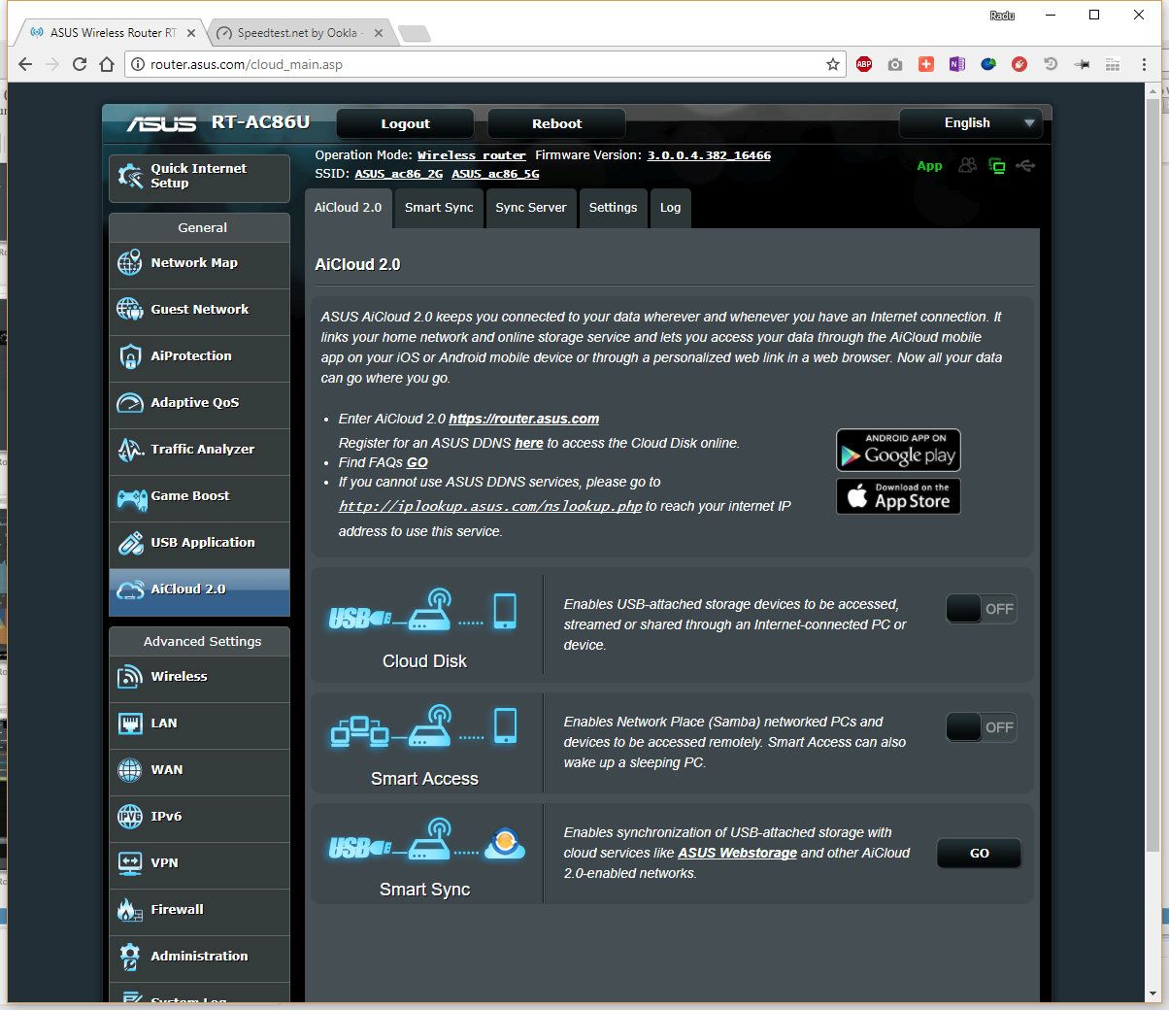Click the ASUS DDNS 'here' link
Image resolution: width=1169 pixels, height=1010 pixels.
pyautogui.click(x=528, y=443)
